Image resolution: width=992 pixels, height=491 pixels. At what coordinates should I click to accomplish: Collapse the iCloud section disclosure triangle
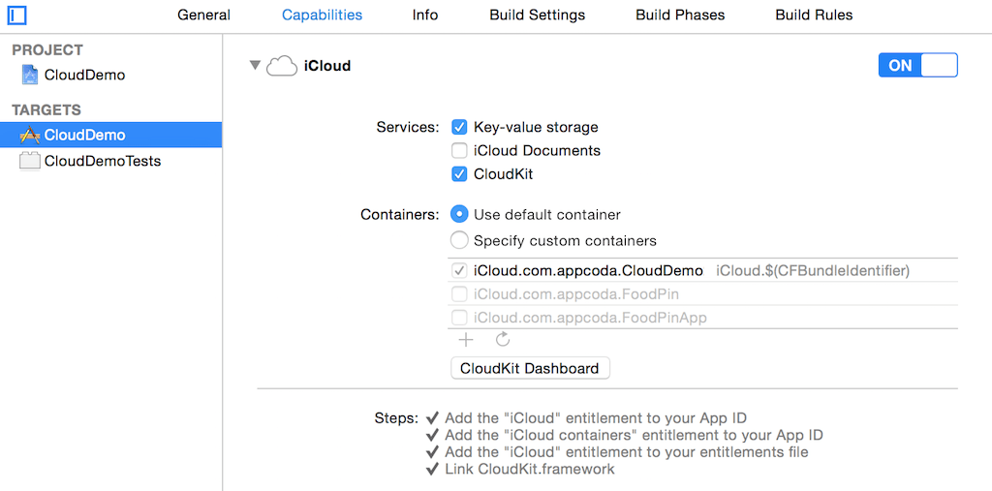(255, 66)
